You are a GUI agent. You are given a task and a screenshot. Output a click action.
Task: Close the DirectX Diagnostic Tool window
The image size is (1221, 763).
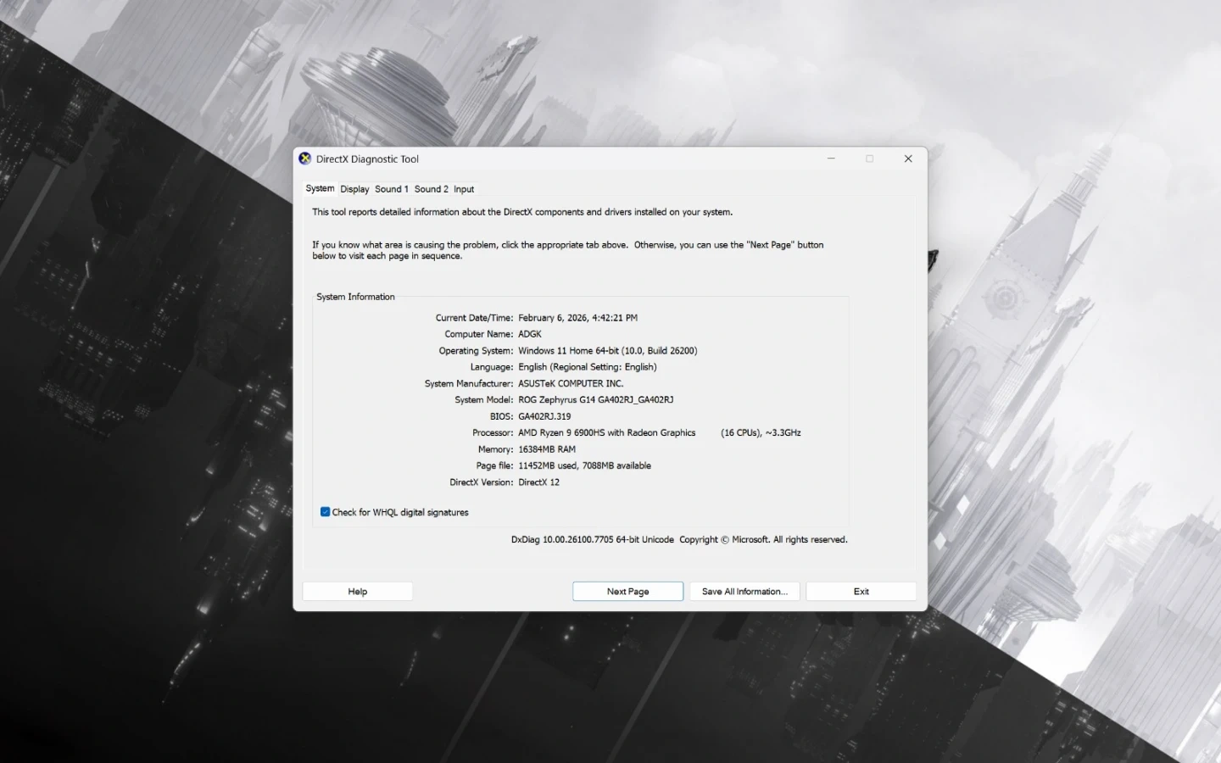click(x=908, y=159)
